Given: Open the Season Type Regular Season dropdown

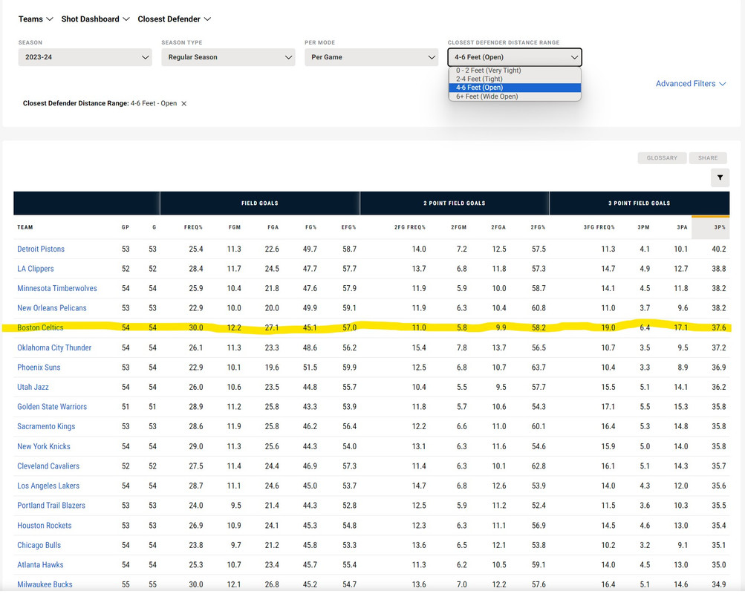Looking at the screenshot, I should coord(228,57).
